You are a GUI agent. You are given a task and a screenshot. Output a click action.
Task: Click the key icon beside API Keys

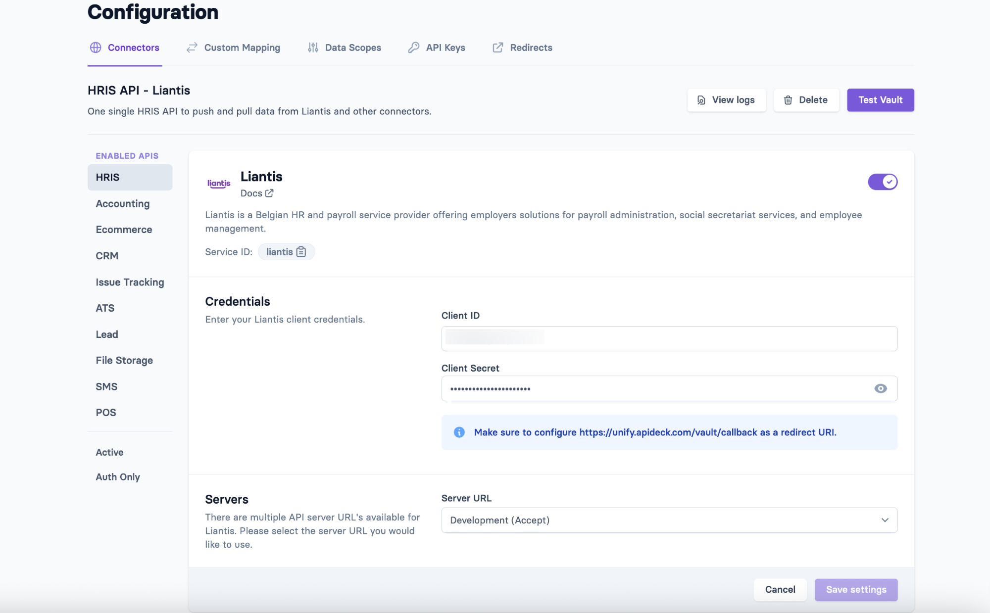point(414,47)
